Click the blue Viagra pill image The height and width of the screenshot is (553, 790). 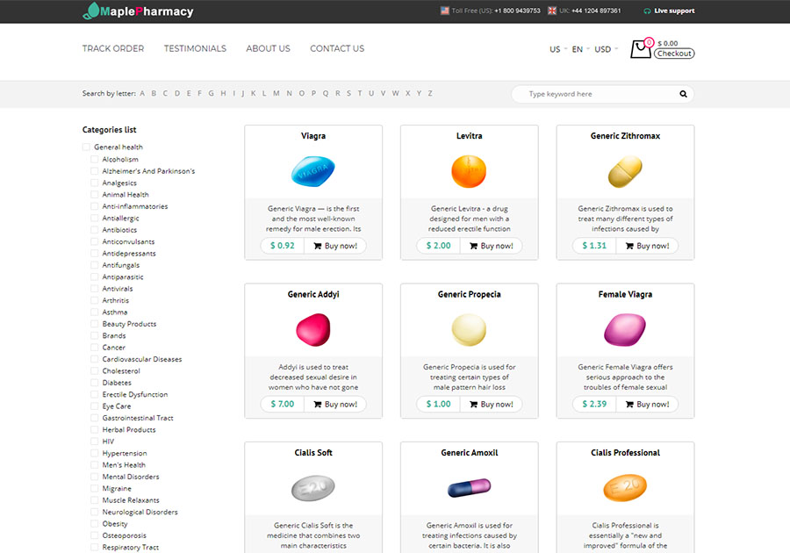click(x=313, y=171)
